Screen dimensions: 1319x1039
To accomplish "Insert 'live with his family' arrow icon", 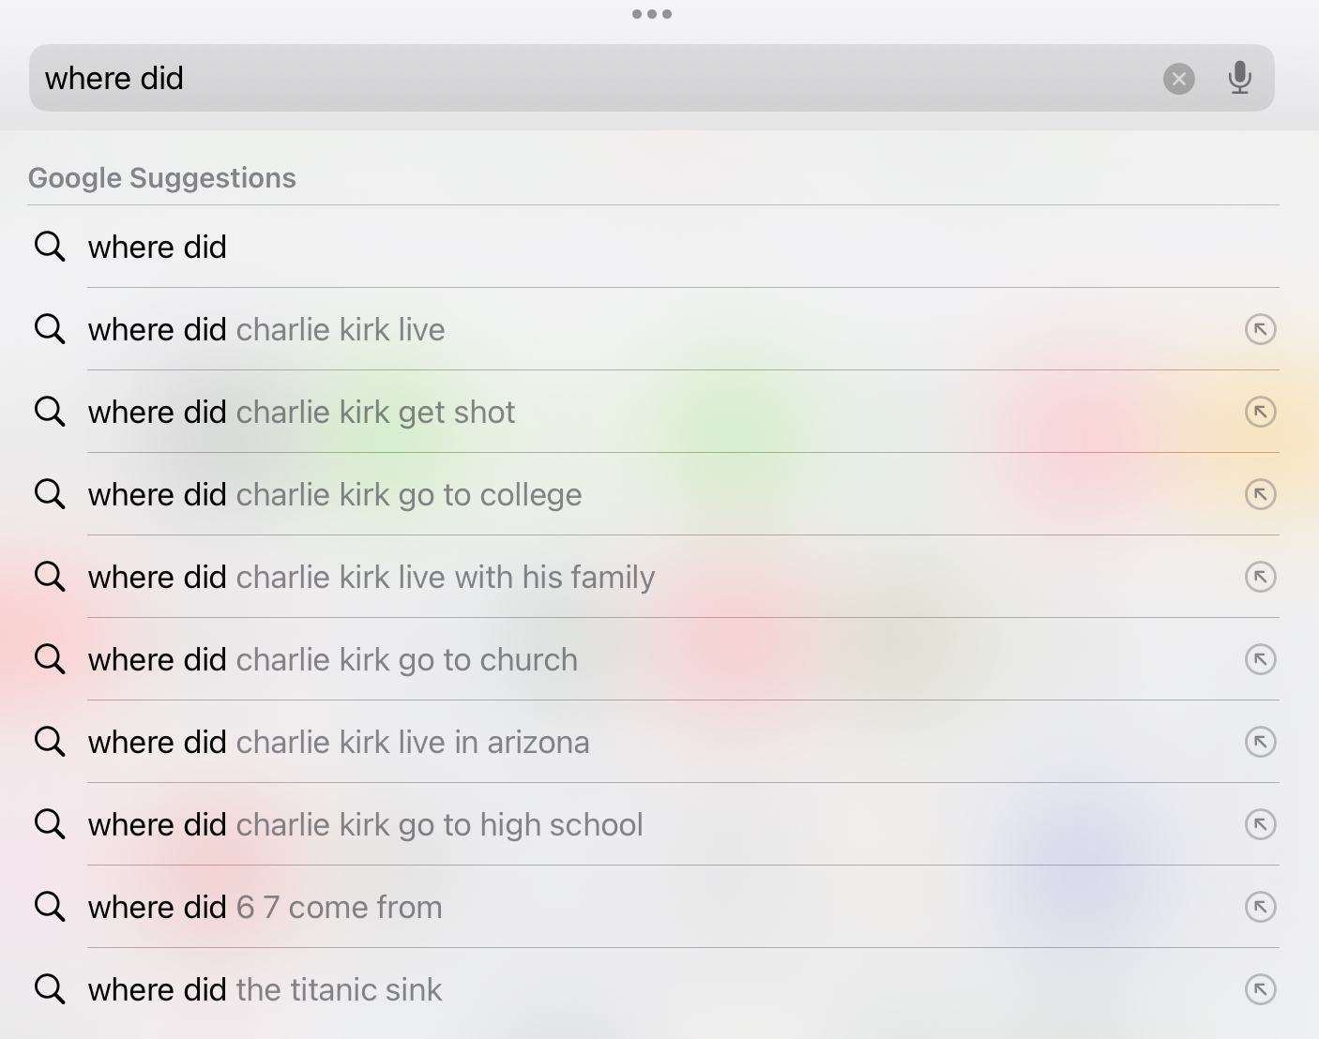I will [1260, 577].
